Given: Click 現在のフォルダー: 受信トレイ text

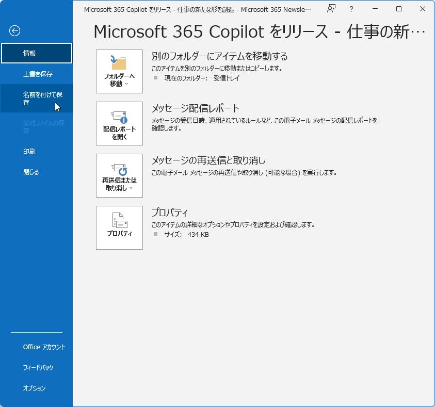Looking at the screenshot, I should tap(202, 78).
